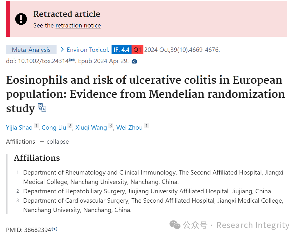299x237 pixels.
Task: Expand the Environ Toxicol. journal chevron
Action: (62, 50)
